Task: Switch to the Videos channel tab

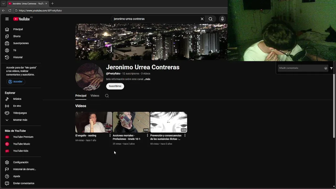Action: click(95, 96)
